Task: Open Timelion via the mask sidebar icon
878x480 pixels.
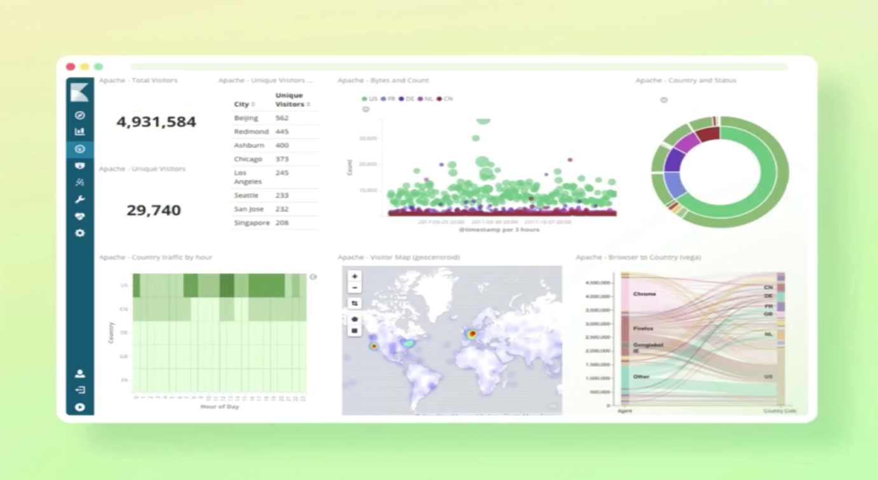Action: [79, 166]
